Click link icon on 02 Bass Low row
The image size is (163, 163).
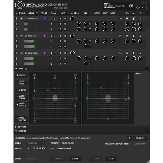click(120, 36)
